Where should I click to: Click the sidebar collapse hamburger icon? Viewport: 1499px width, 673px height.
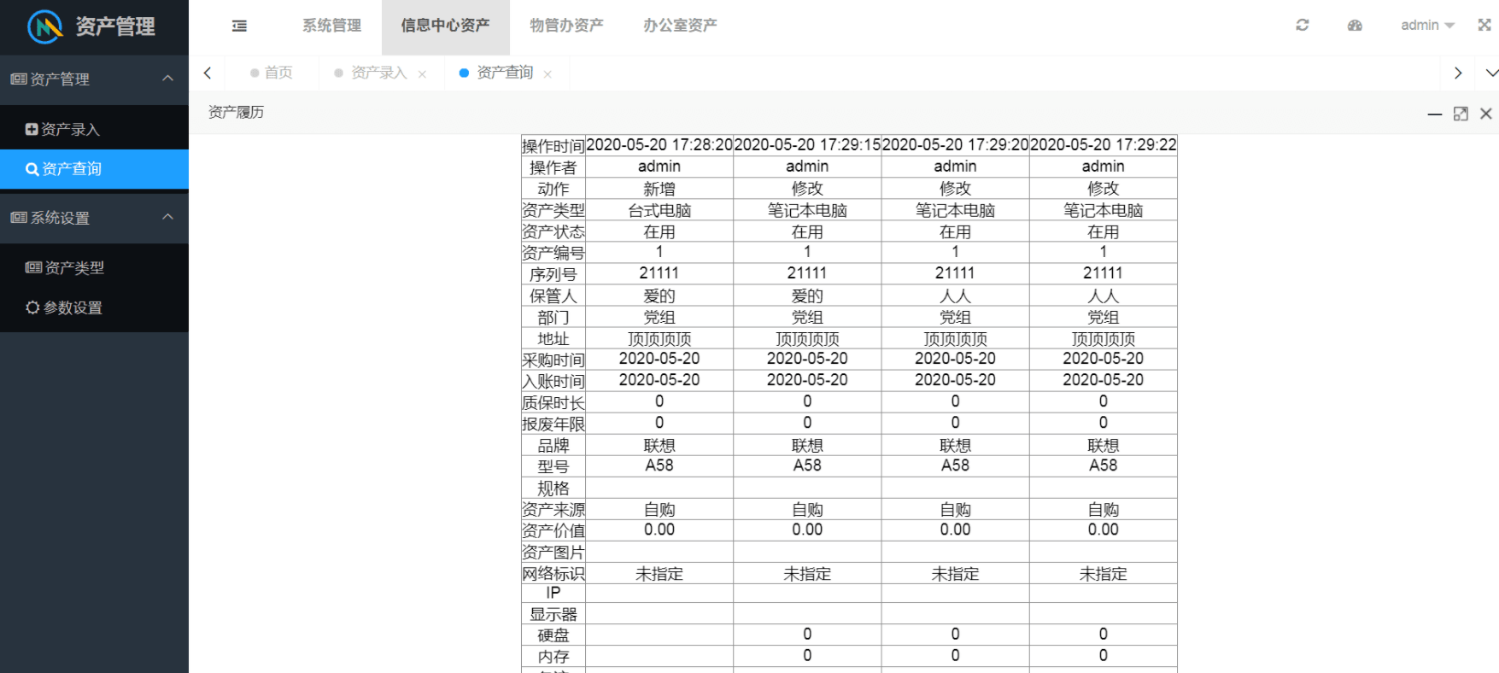pos(239,26)
